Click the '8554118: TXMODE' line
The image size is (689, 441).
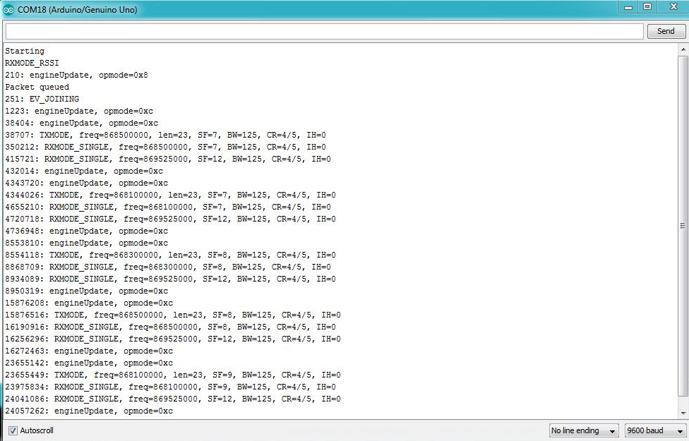tap(171, 255)
